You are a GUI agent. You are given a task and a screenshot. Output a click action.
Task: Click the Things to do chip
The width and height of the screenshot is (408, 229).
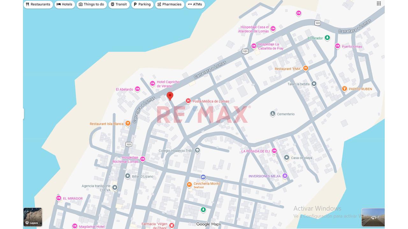click(x=92, y=4)
